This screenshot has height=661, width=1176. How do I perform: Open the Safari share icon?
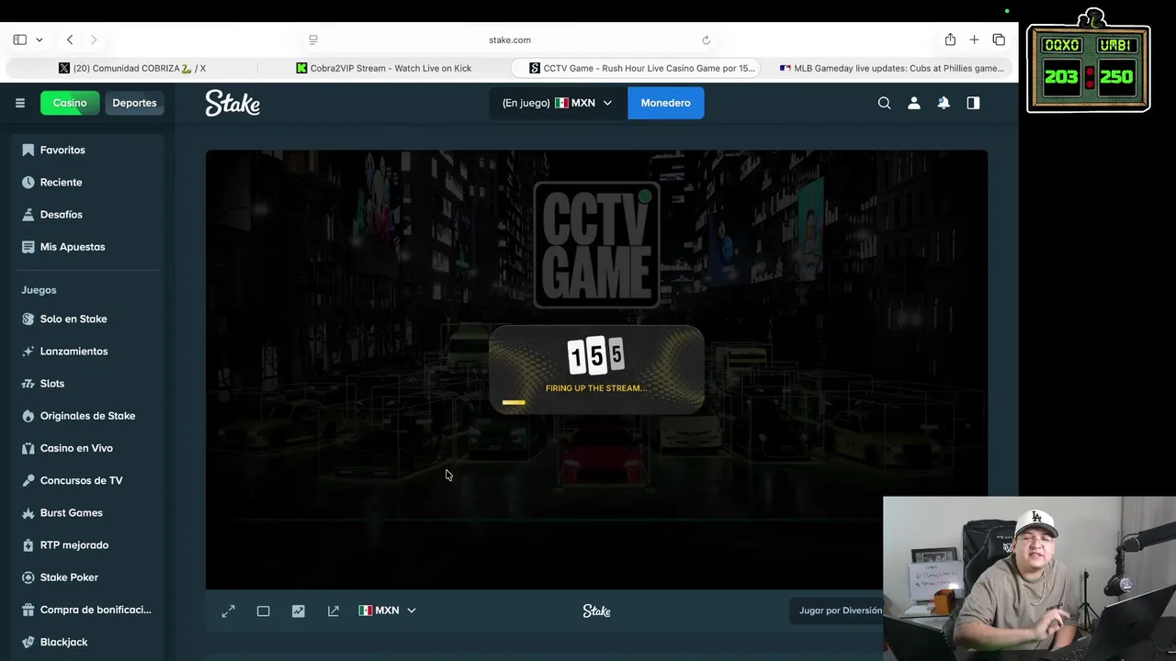tap(950, 39)
